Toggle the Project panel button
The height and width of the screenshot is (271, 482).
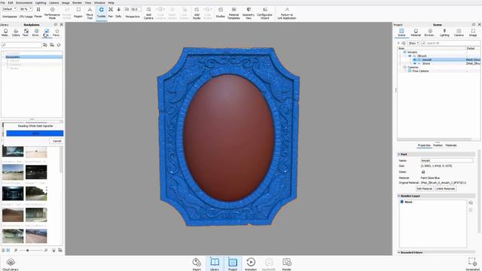pyautogui.click(x=233, y=264)
